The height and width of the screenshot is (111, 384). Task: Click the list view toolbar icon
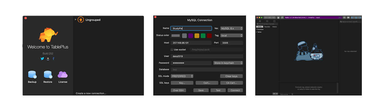click(348, 18)
